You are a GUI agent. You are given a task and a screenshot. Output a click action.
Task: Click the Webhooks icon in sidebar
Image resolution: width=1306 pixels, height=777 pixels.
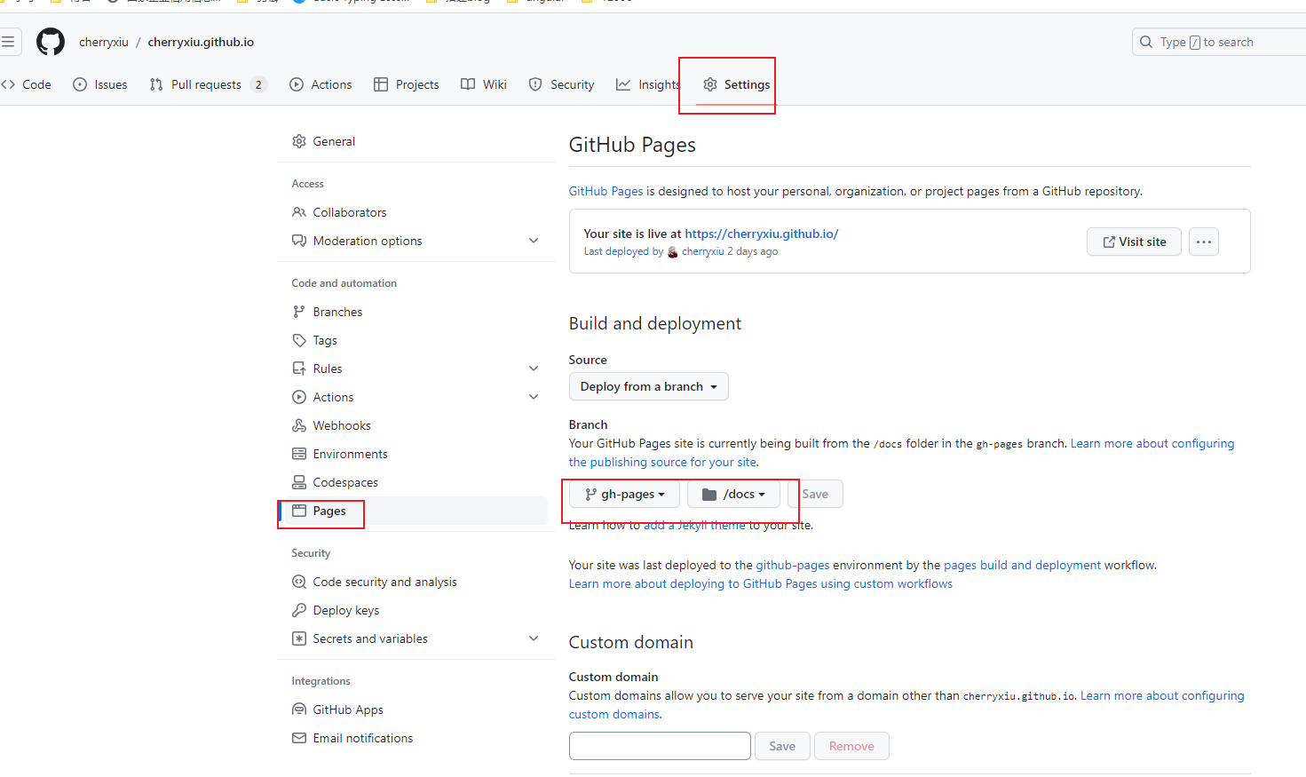click(x=299, y=425)
